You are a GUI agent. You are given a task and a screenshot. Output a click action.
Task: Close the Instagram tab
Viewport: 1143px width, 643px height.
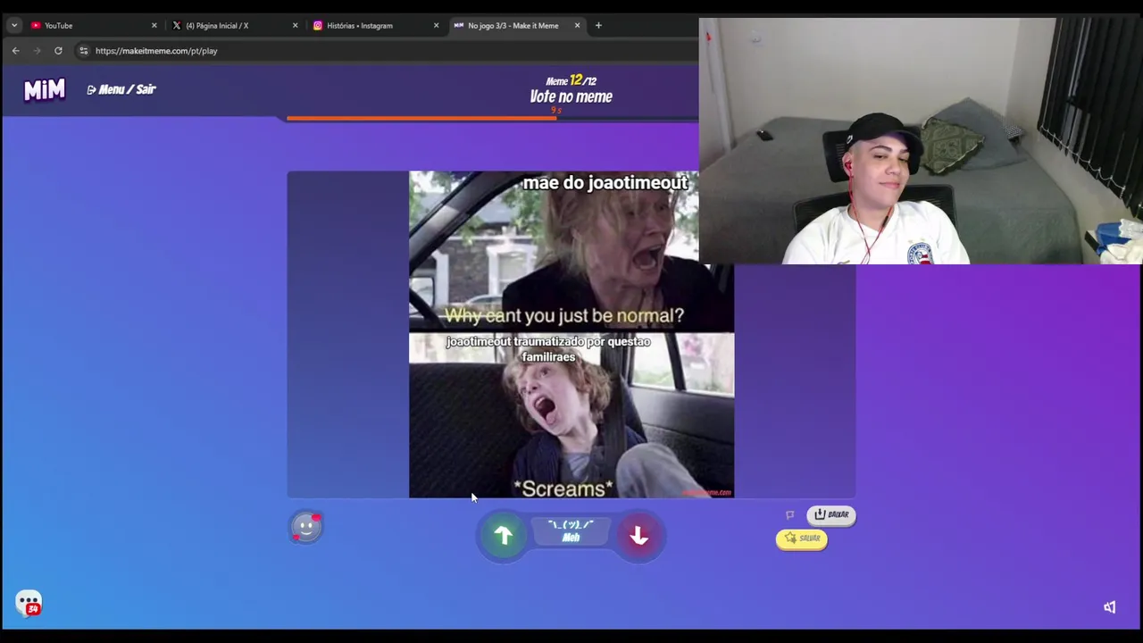pos(436,26)
